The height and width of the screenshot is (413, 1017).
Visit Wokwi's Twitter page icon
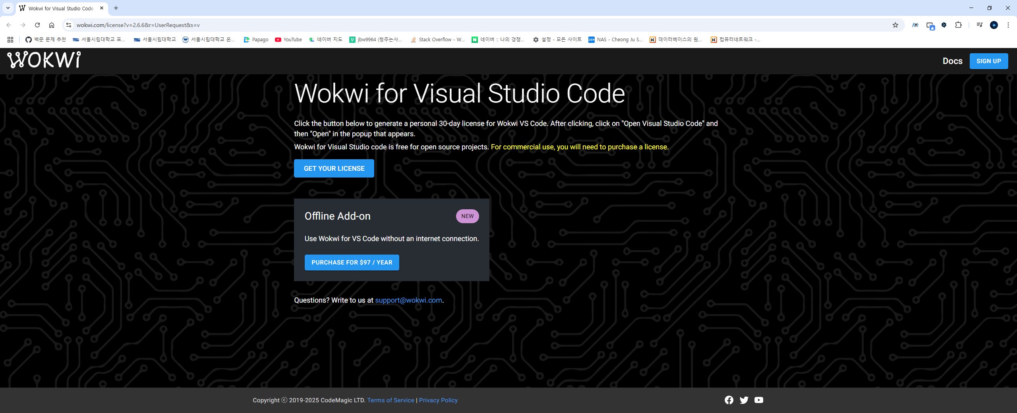pos(744,400)
